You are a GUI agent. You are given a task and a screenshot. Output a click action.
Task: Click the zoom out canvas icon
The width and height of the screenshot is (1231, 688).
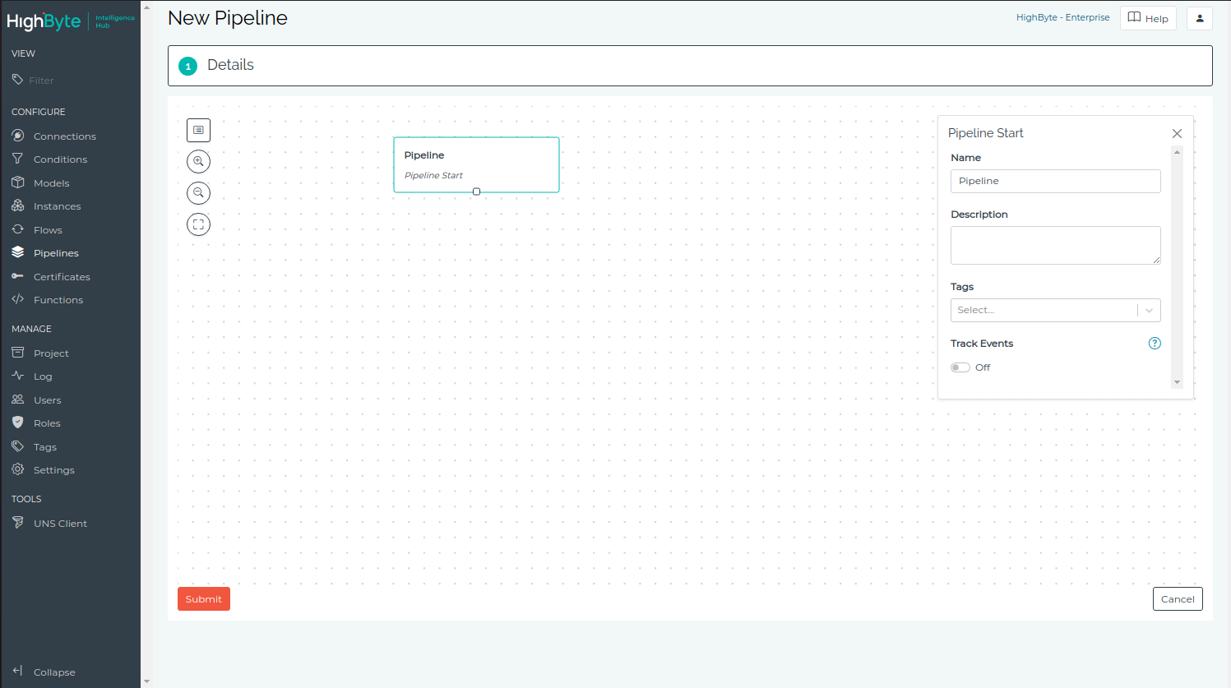point(198,193)
